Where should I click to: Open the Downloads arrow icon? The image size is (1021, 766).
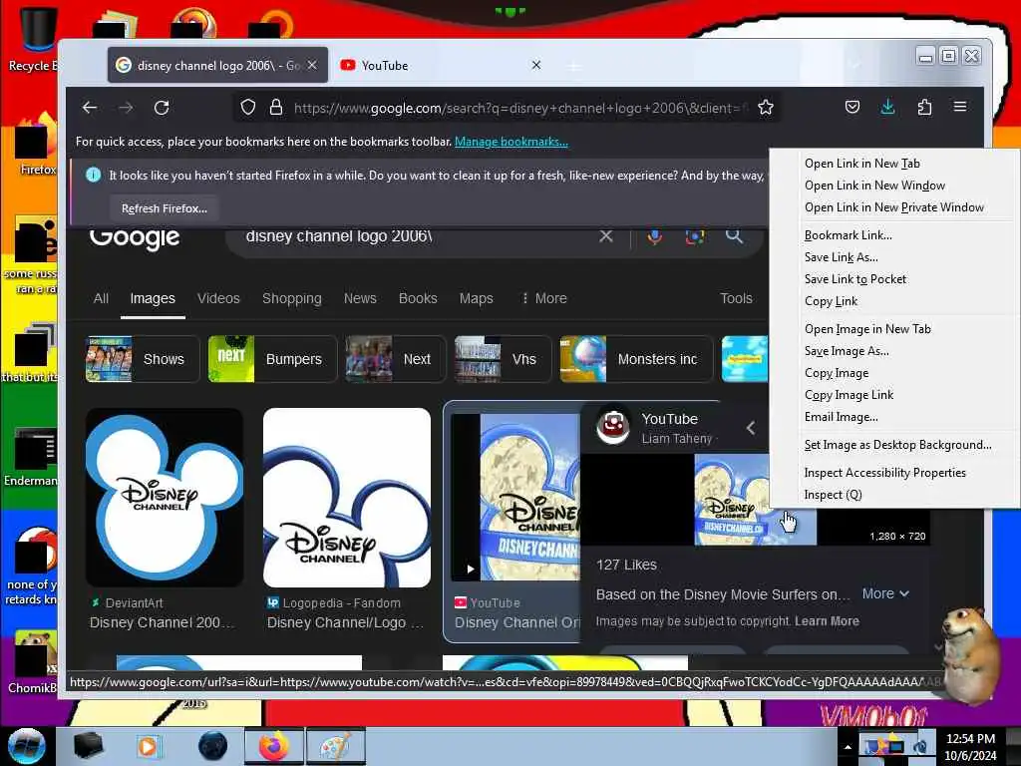tap(887, 107)
